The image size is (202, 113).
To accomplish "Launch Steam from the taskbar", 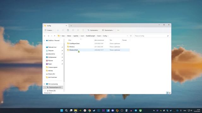I will [x=94, y=110].
